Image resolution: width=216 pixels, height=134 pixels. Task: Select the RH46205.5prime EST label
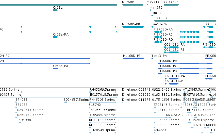[103, 100]
